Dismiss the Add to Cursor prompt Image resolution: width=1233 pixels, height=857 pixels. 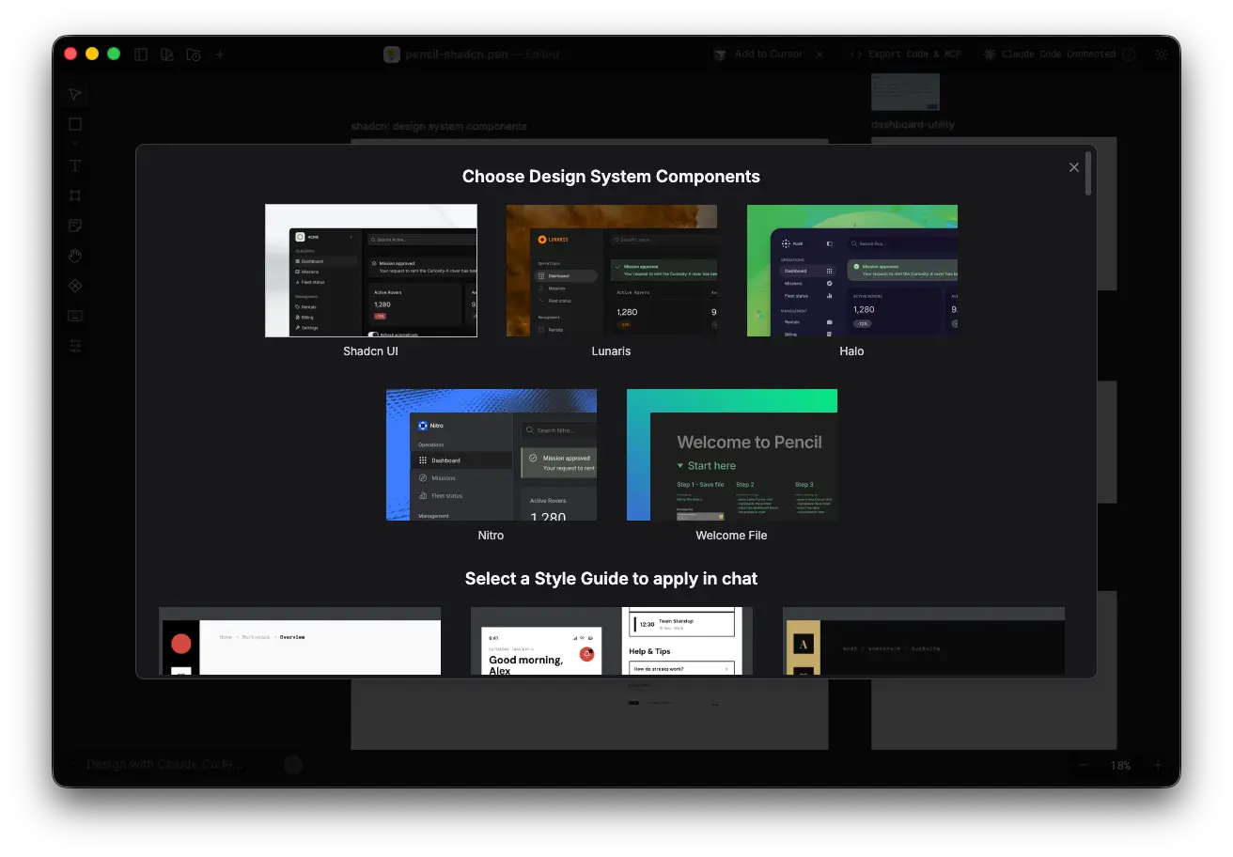tap(819, 55)
